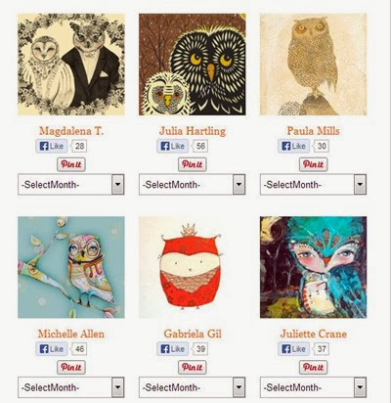Viewport: 391px width, 403px height.
Task: Like Magdalena T.'s owl on Facebook
Action: click(52, 146)
